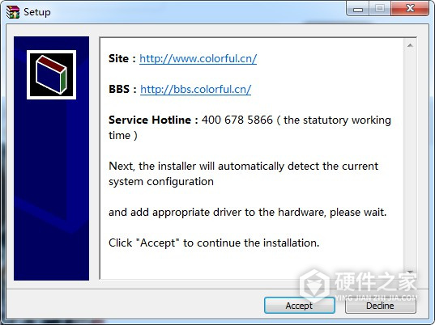Screen dimensions: 435x325
Task: Minimize the Setup window
Action: [x=358, y=9]
